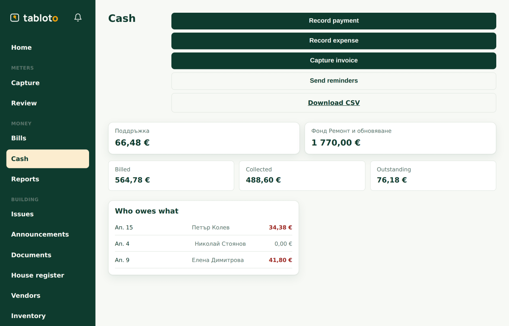Select the Поддръжка balance card

[204, 138]
